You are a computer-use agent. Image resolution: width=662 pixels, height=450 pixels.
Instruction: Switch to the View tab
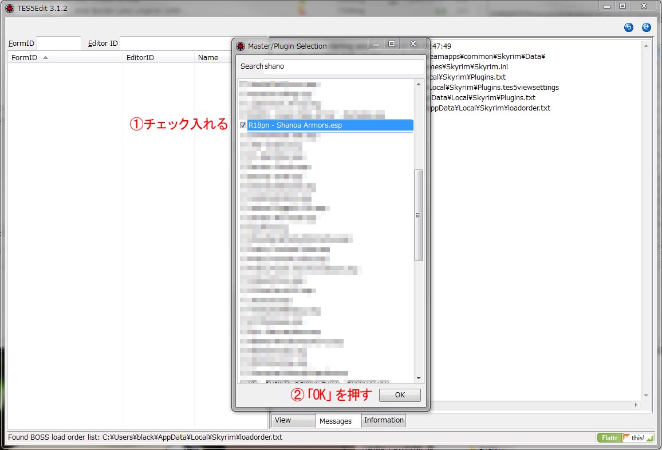pyautogui.click(x=293, y=420)
